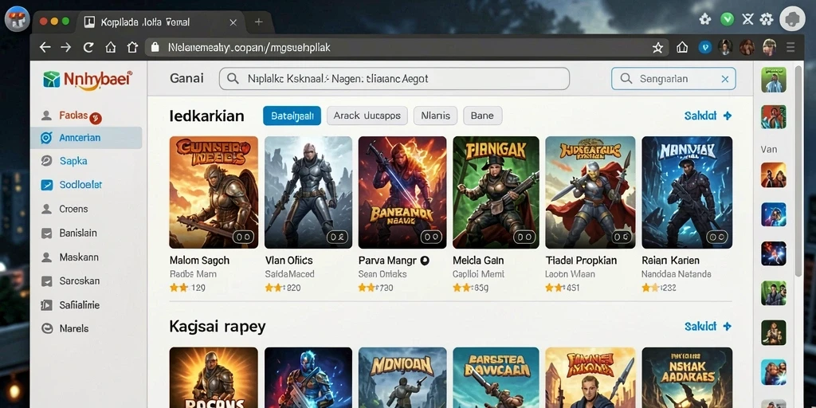
Task: Open a new browser tab
Action: 259,22
